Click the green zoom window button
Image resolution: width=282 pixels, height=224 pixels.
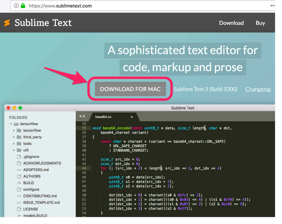pyautogui.click(x=20, y=108)
